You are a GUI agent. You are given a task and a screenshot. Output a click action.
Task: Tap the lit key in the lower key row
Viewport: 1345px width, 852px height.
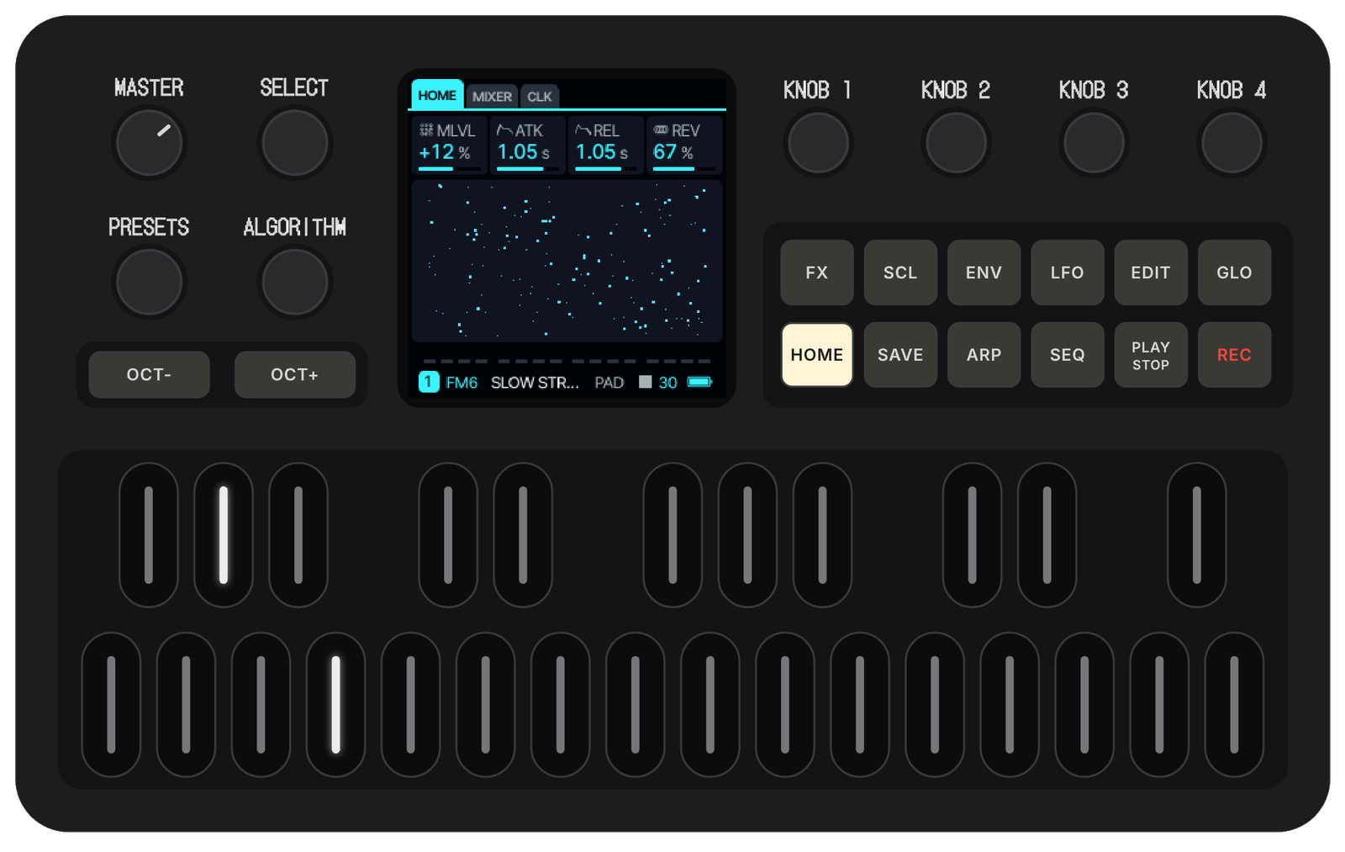click(x=335, y=704)
